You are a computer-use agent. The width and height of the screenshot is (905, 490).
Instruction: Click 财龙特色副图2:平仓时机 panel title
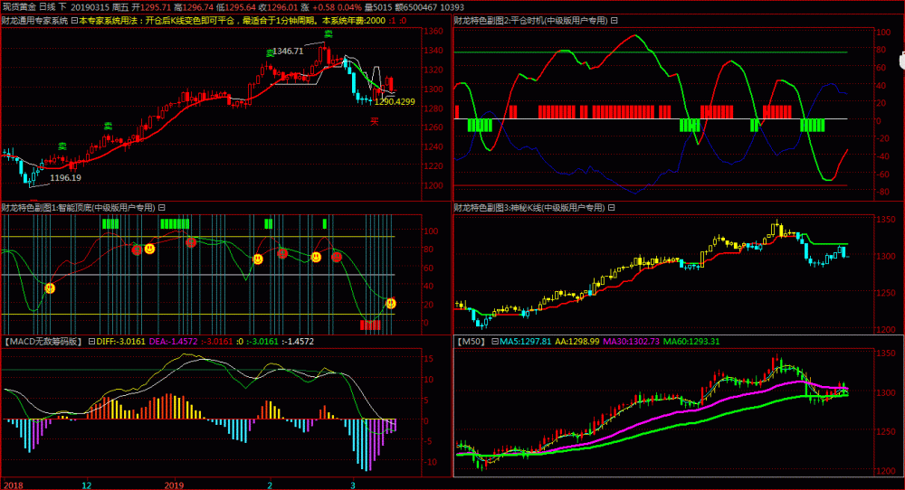pyautogui.click(x=530, y=20)
